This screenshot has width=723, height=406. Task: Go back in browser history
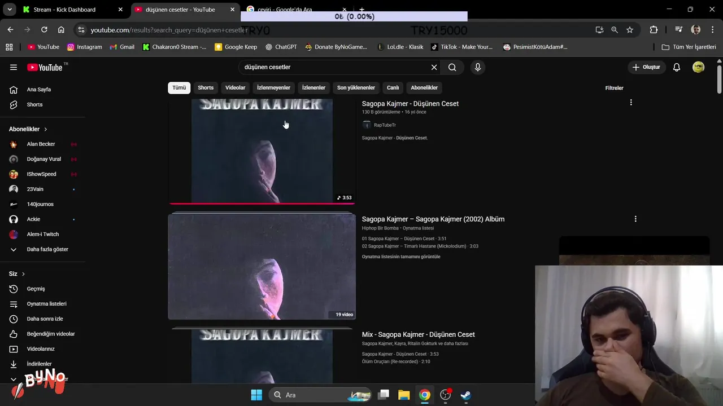(10, 30)
